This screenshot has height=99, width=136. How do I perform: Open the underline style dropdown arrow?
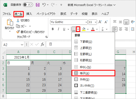coord(68,29)
